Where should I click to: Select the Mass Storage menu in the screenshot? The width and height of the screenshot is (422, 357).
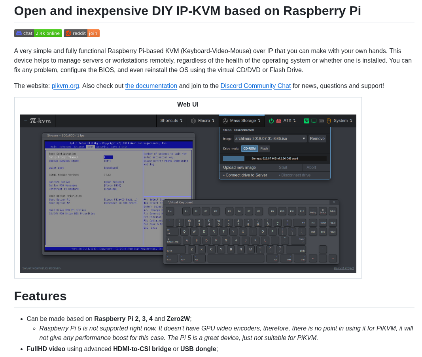pyautogui.click(x=242, y=120)
